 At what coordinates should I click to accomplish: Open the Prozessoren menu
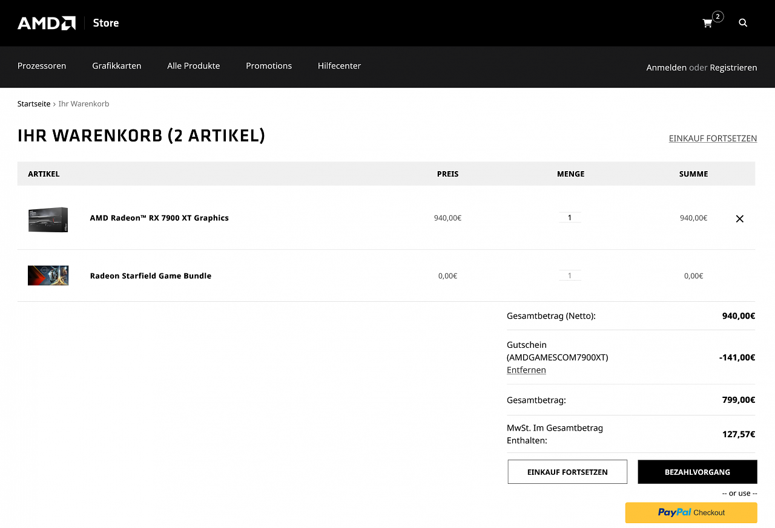42,66
